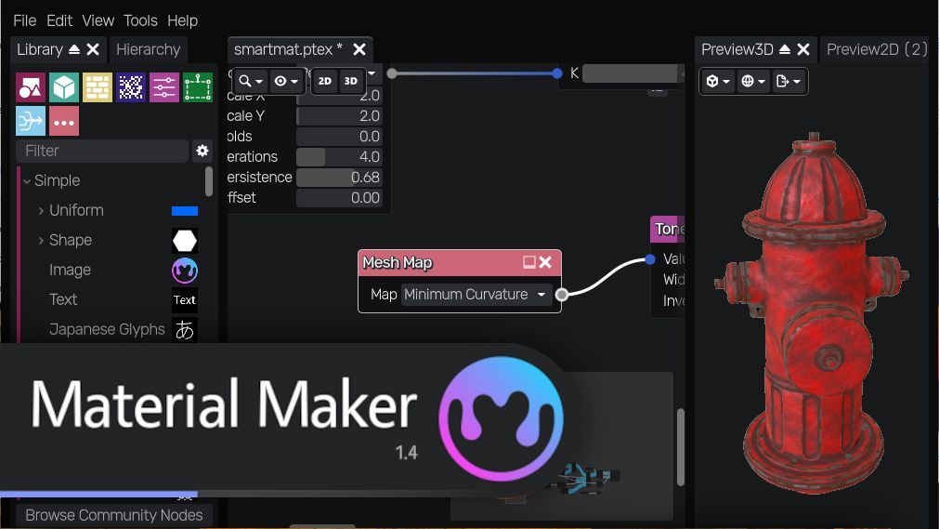This screenshot has width=939, height=529.
Task: Open the Preview3D model cube dropdown
Action: tap(717, 81)
